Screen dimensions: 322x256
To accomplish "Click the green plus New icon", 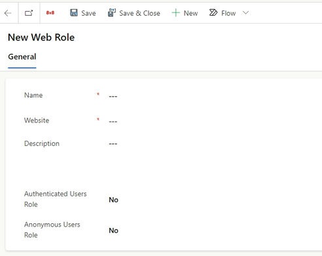I will click(175, 13).
